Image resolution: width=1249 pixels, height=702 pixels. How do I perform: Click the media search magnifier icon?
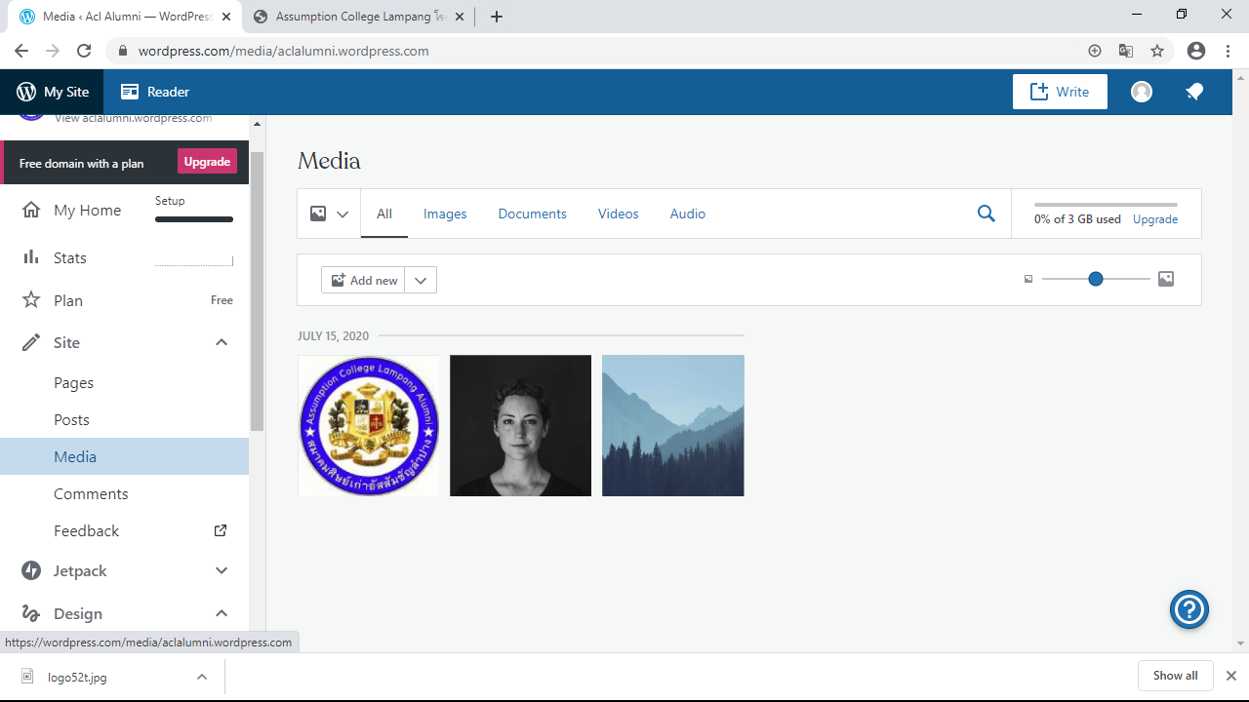(x=987, y=214)
